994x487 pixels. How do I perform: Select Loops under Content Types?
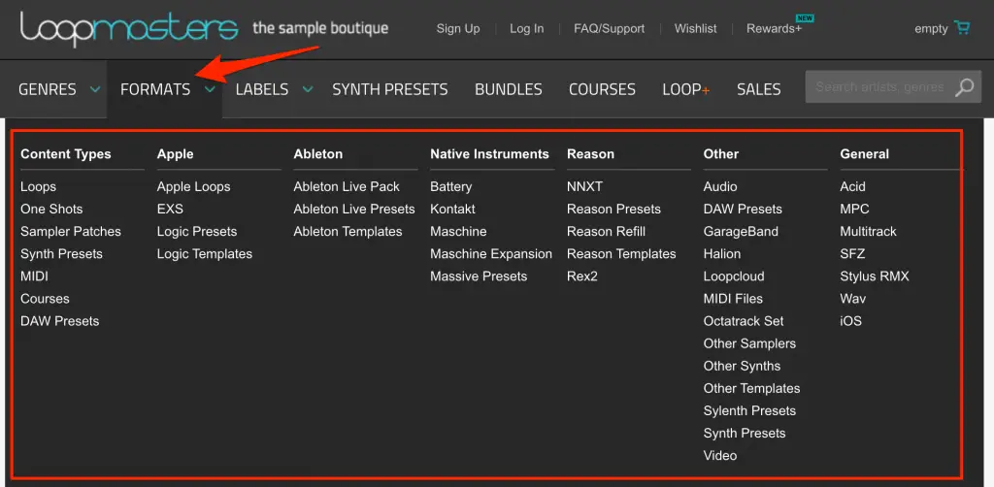point(38,187)
